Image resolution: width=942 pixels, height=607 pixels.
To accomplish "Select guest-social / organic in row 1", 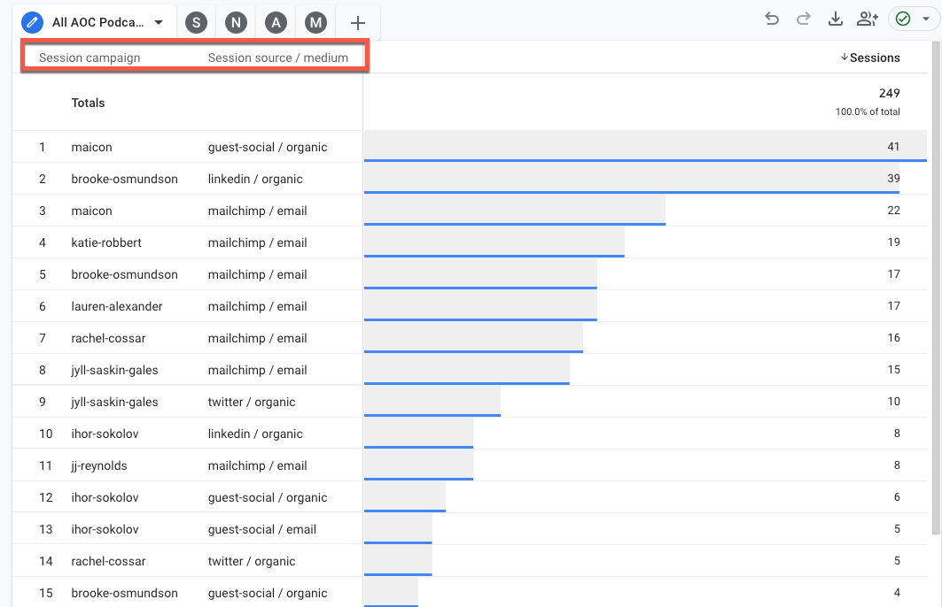I will 268,147.
